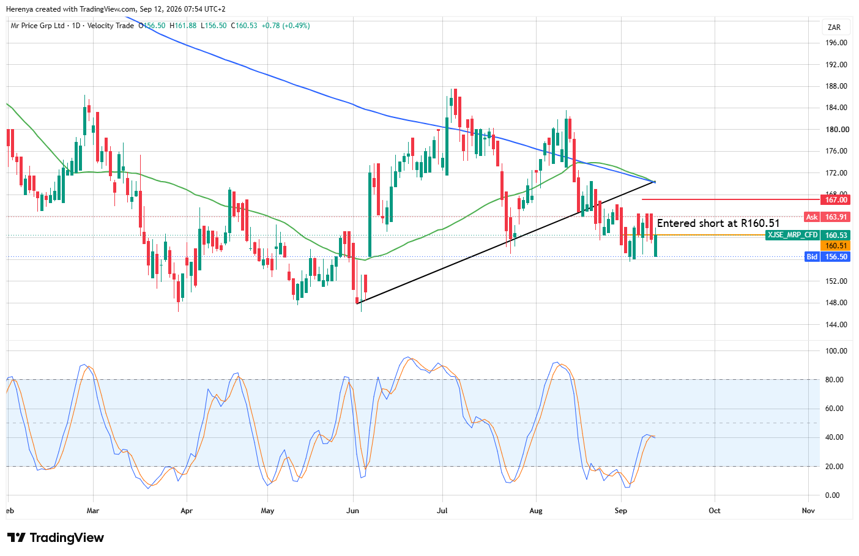Click the Jul label on time axis
The height and width of the screenshot is (556, 859).
(x=442, y=511)
